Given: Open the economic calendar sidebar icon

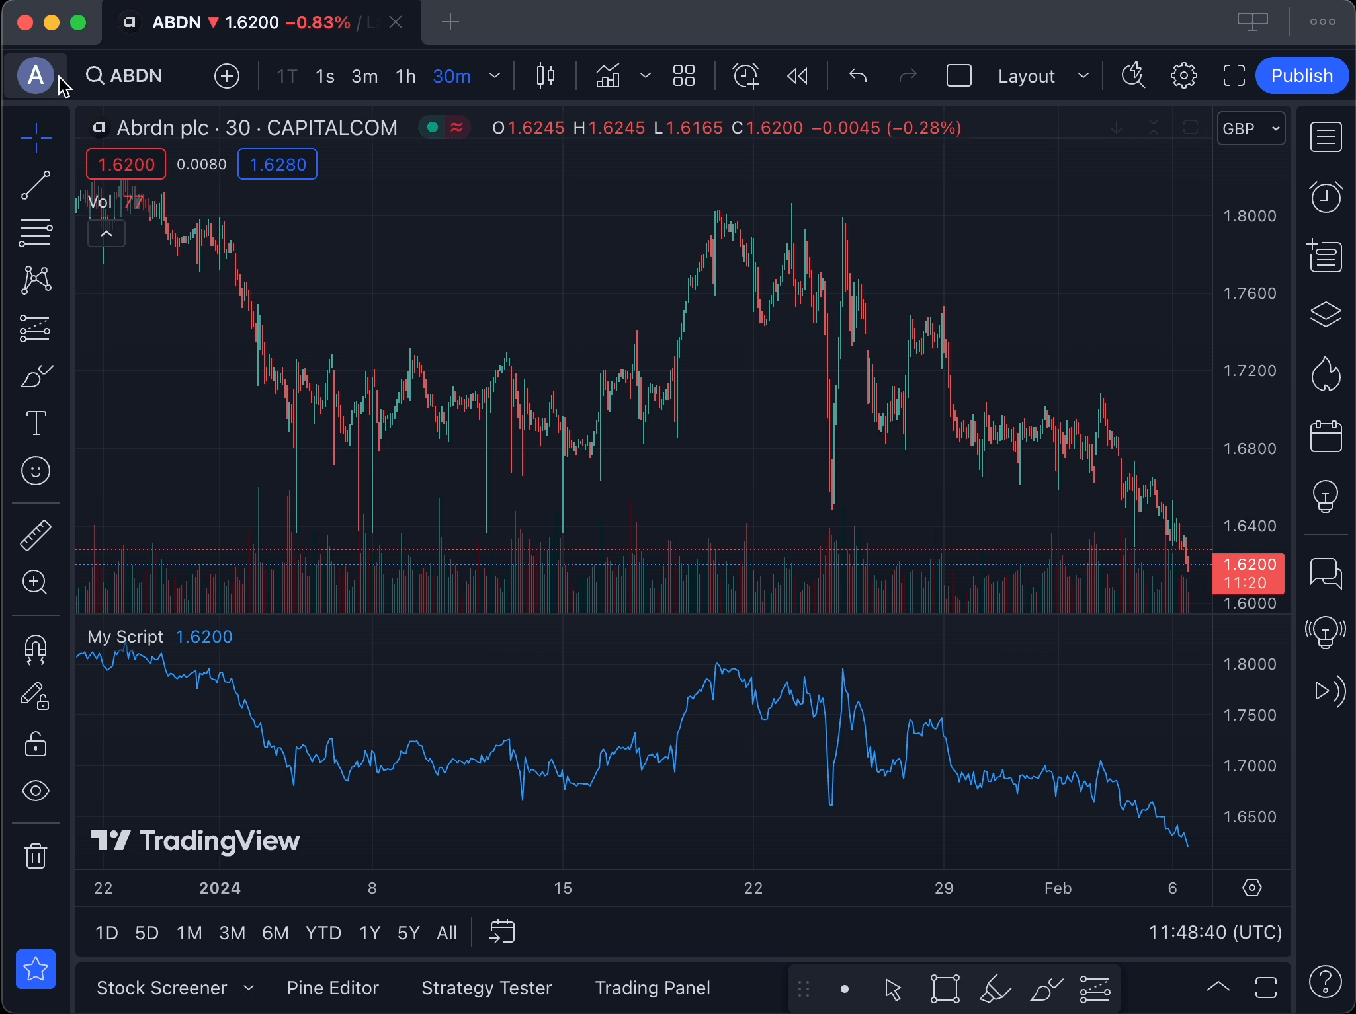Looking at the screenshot, I should tap(1326, 436).
